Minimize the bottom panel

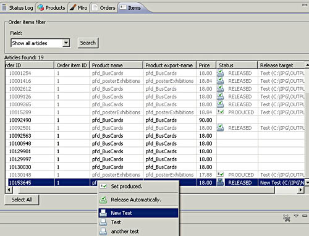pyautogui.click(x=305, y=216)
